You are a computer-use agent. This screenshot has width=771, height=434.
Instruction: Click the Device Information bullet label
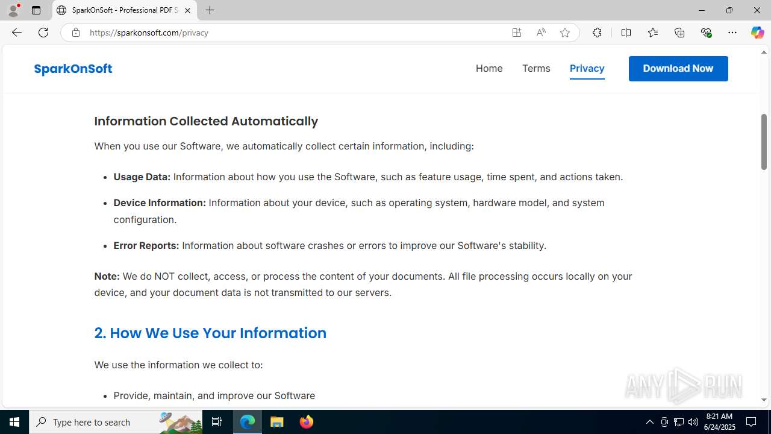pyautogui.click(x=160, y=203)
